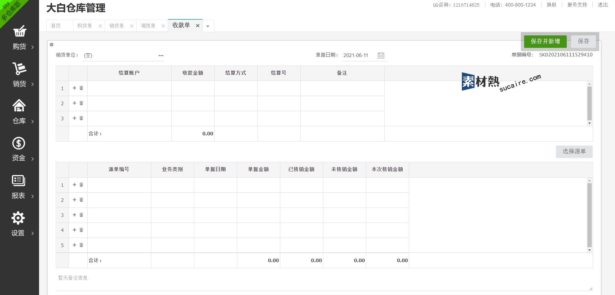Click the source table vertical scrollbar
The height and width of the screenshot is (295, 615).
pos(589,215)
